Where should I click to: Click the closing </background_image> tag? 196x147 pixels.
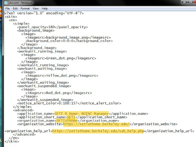[37, 48]
